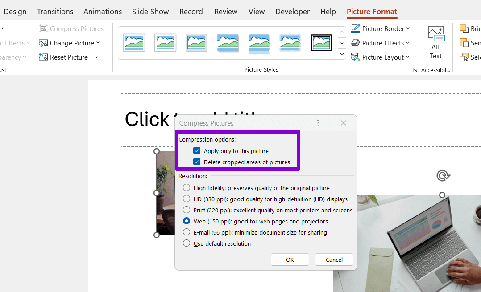Viewport: 481px width, 292px height.
Task: Switch to the Animations tab
Action: [103, 12]
